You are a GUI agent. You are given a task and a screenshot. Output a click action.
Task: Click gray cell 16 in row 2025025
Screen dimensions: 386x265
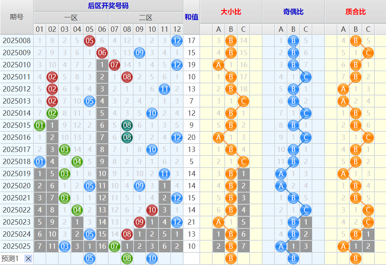(x=102, y=246)
